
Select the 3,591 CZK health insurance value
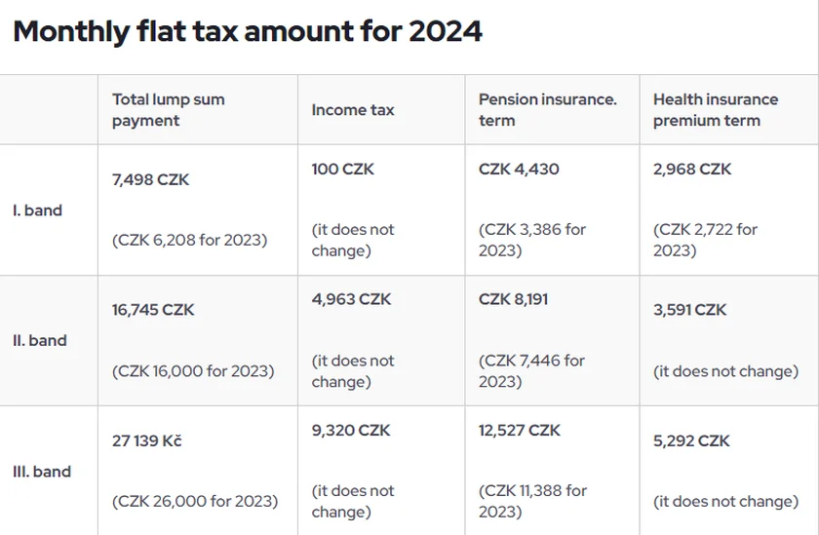click(690, 310)
